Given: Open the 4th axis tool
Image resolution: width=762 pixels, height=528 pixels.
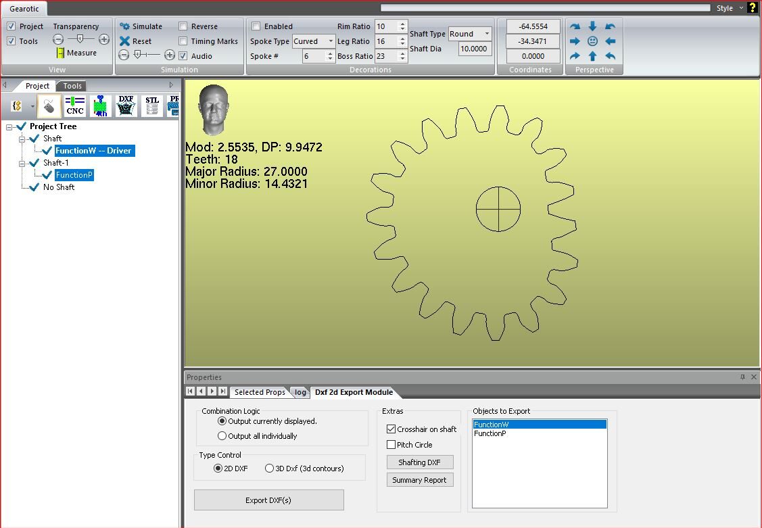Looking at the screenshot, I should (x=101, y=106).
